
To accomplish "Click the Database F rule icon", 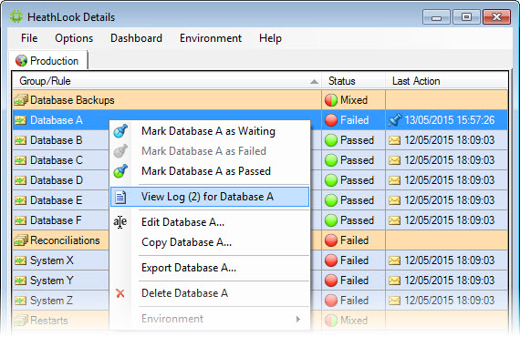I will point(21,220).
